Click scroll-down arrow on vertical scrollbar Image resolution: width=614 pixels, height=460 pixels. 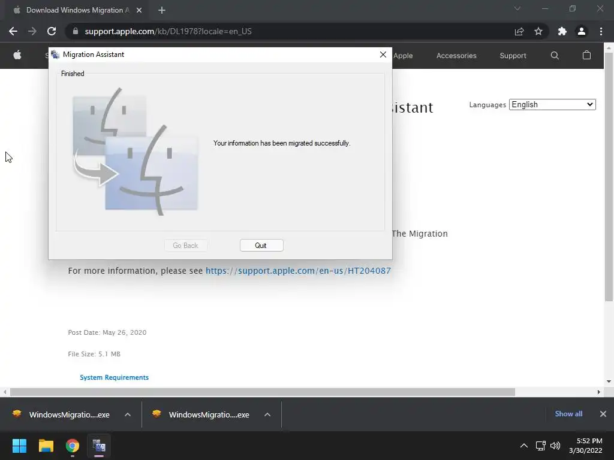click(x=609, y=382)
